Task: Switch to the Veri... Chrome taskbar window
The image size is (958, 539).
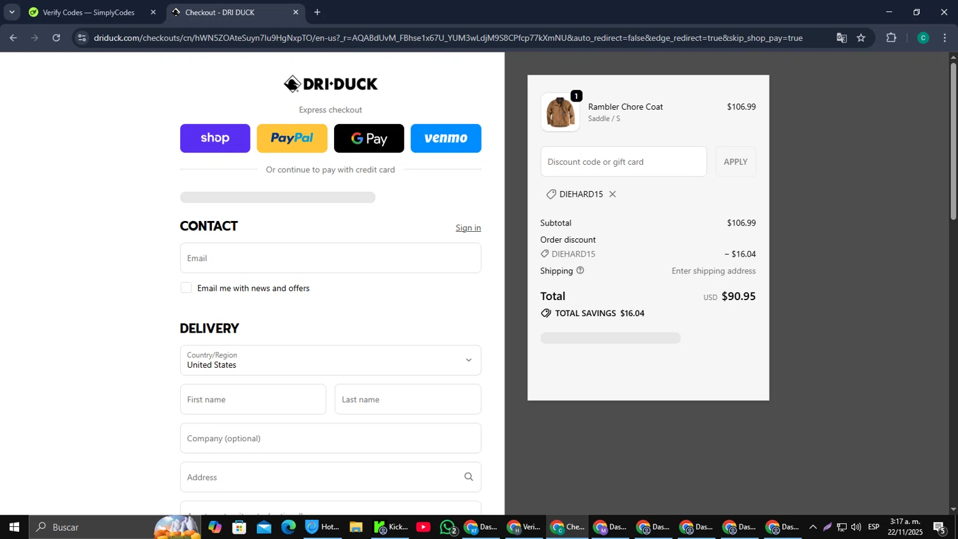Action: click(x=524, y=527)
